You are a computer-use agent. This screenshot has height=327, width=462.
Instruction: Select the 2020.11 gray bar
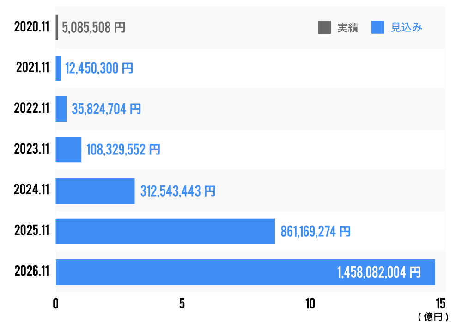click(57, 27)
